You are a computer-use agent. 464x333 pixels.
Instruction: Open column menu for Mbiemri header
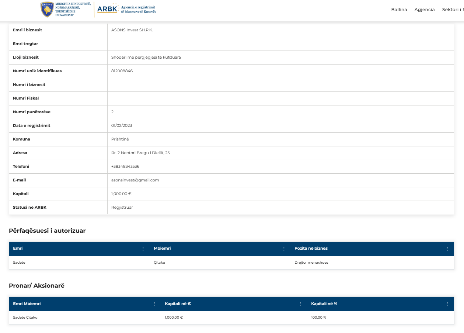tap(284, 249)
